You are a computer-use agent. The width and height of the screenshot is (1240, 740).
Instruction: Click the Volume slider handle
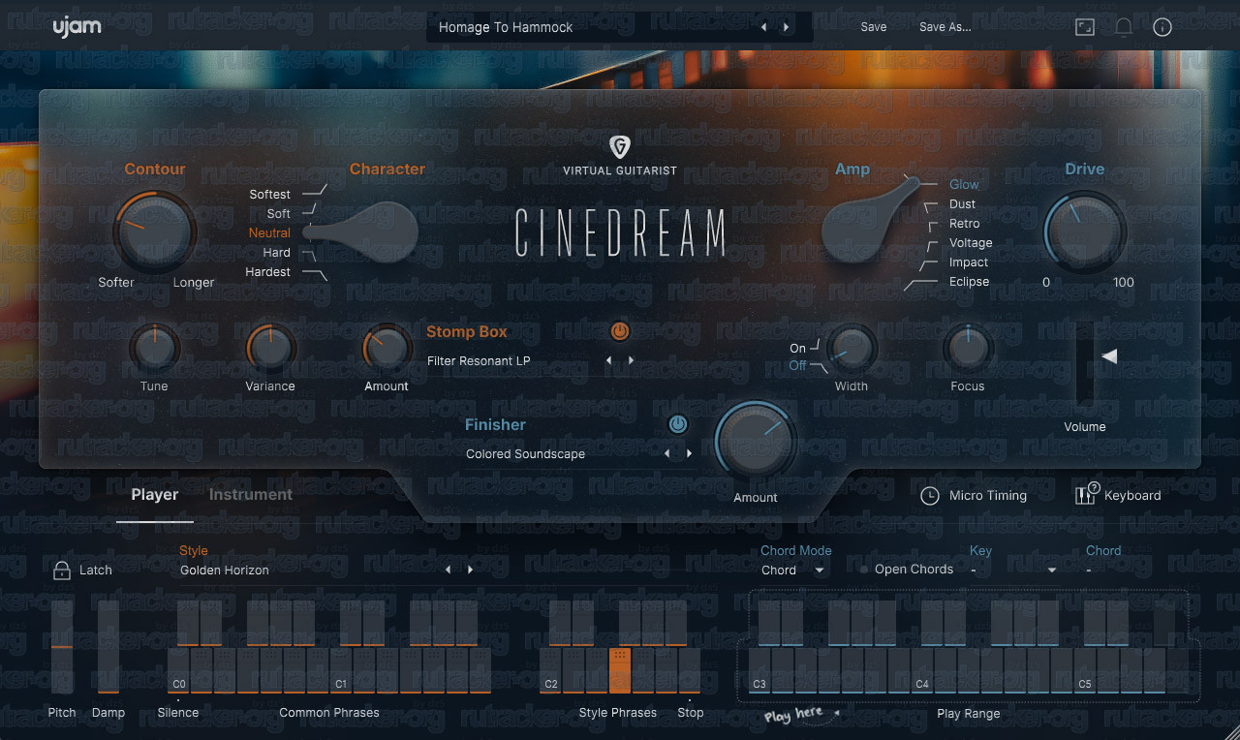[1109, 356]
